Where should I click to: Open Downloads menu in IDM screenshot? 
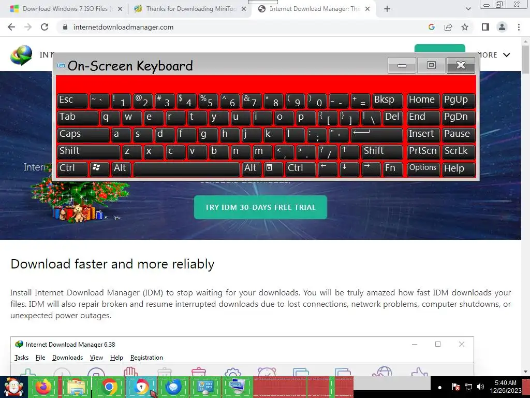tap(67, 358)
